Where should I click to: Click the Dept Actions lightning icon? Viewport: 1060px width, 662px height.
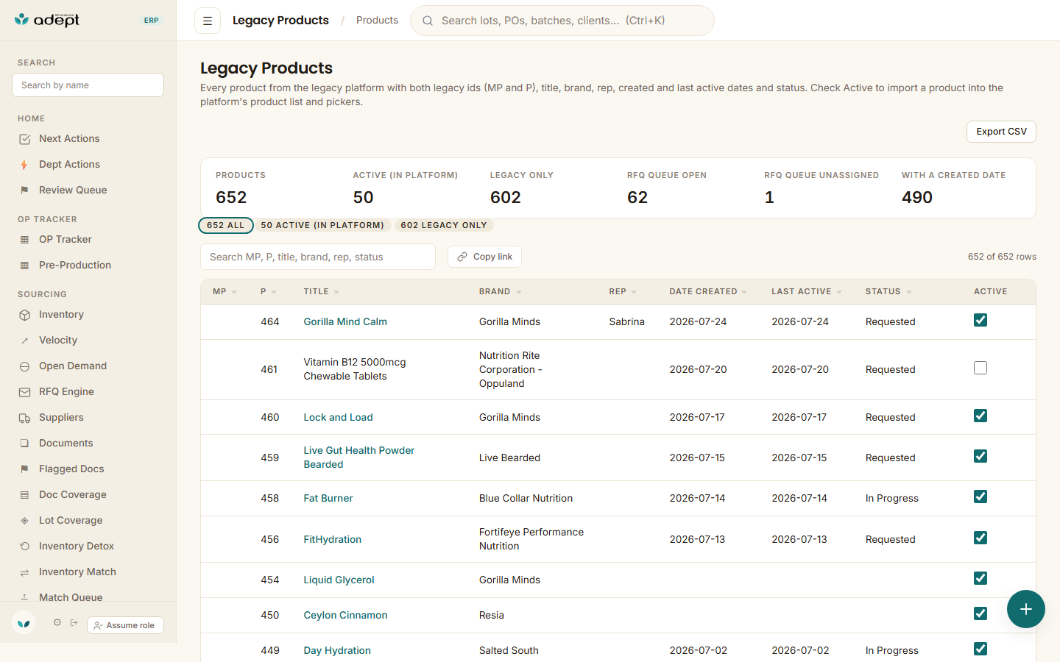coord(25,165)
